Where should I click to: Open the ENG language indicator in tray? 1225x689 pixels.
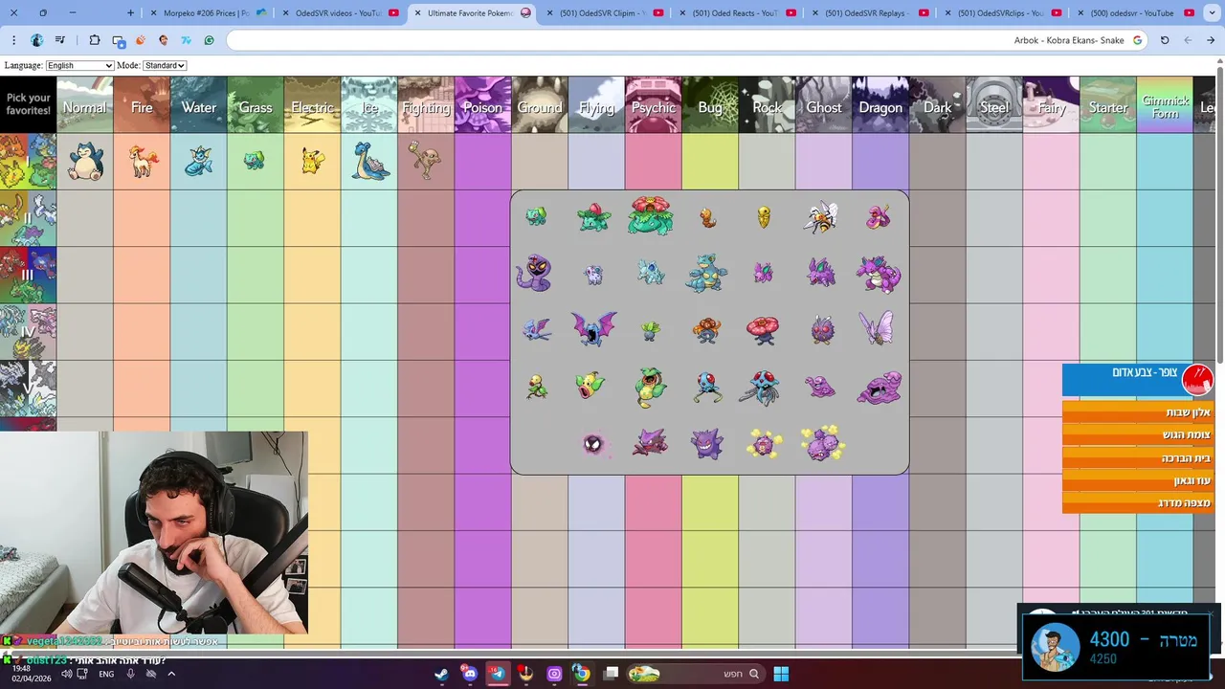pos(106,674)
